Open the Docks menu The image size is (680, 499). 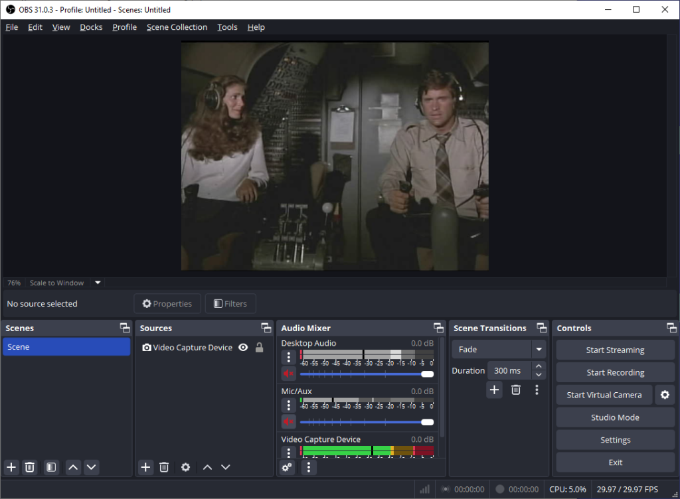click(91, 27)
